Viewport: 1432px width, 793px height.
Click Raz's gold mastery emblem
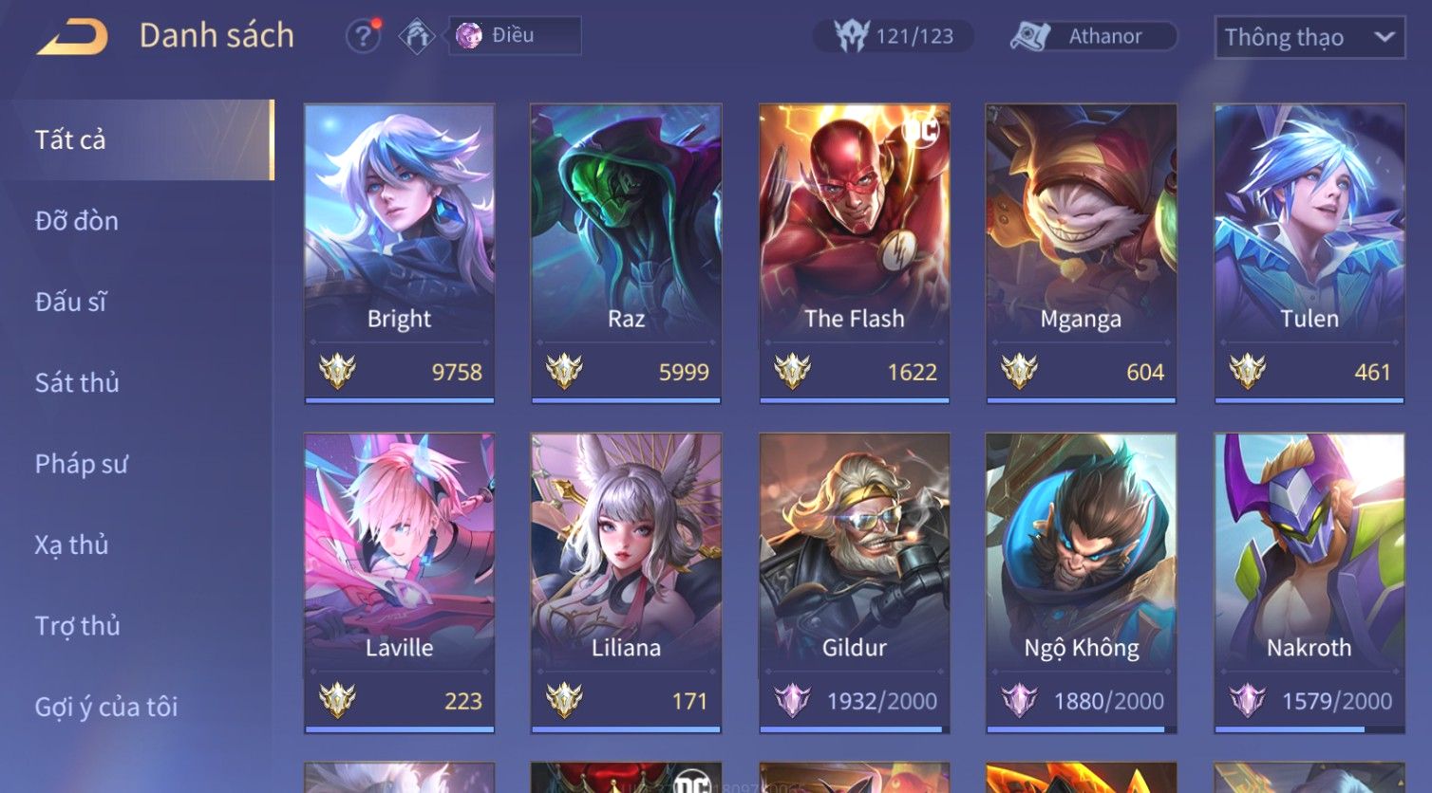coord(564,371)
